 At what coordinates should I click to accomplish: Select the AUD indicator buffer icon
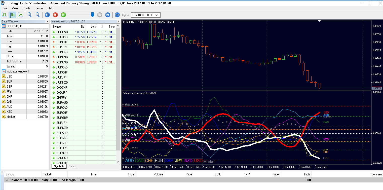click(4, 107)
